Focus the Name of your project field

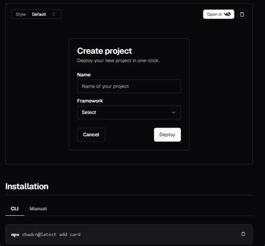tap(129, 86)
